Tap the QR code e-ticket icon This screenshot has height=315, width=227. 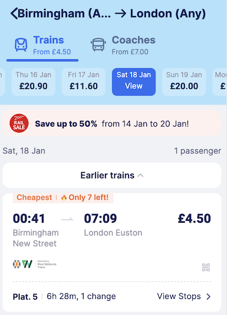pos(206,268)
